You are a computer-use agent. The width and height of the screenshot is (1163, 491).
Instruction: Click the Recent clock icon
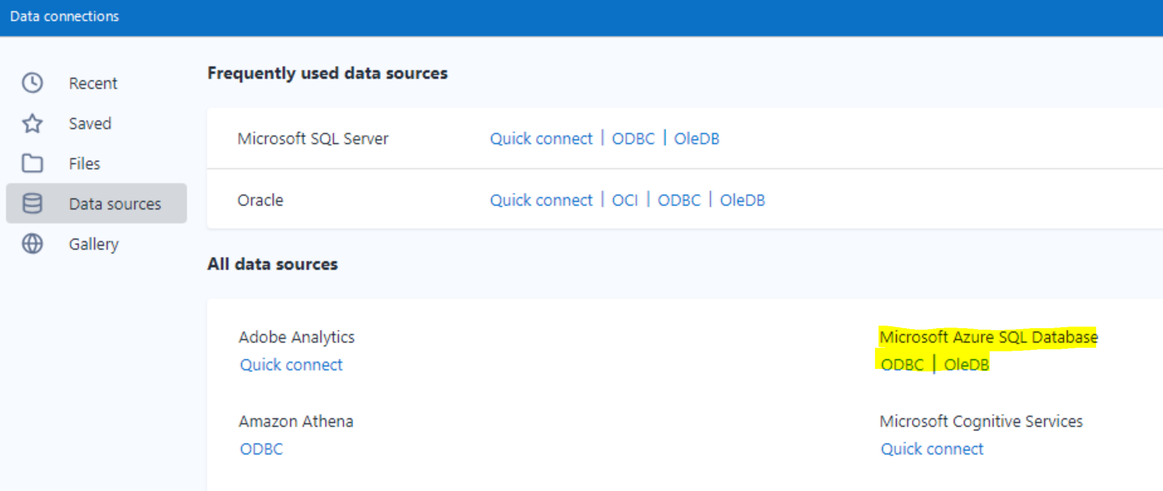click(32, 82)
